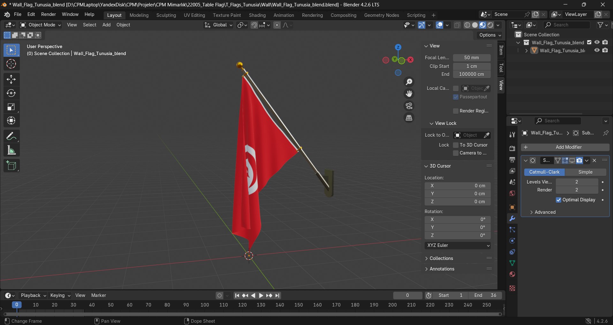Adjust the Levels Viewport value field

pyautogui.click(x=577, y=182)
